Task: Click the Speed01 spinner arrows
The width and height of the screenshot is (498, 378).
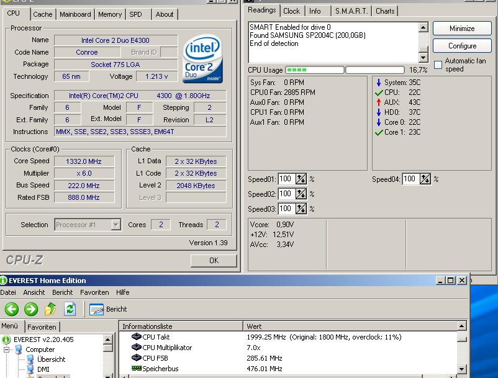Action: click(301, 179)
